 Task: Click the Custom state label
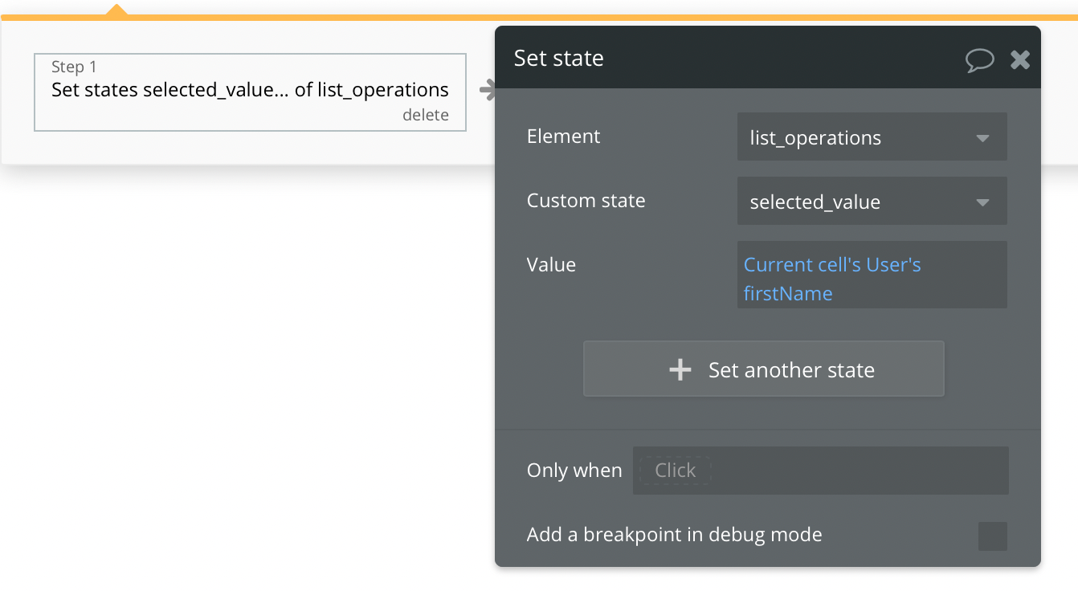click(x=586, y=201)
